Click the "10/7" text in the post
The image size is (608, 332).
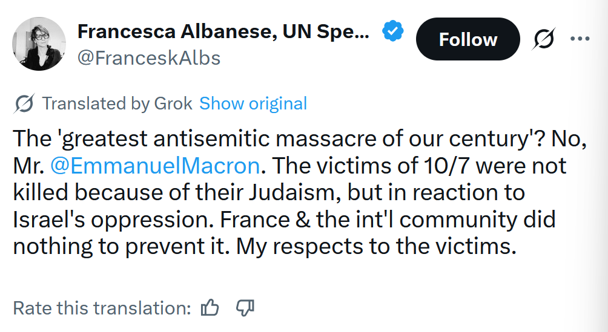tap(425, 165)
